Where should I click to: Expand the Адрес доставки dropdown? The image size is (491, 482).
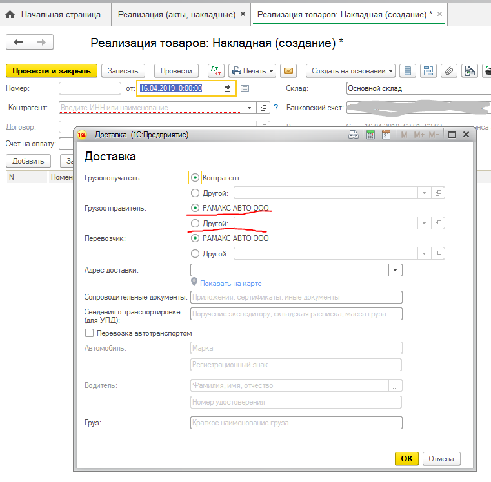point(396,270)
